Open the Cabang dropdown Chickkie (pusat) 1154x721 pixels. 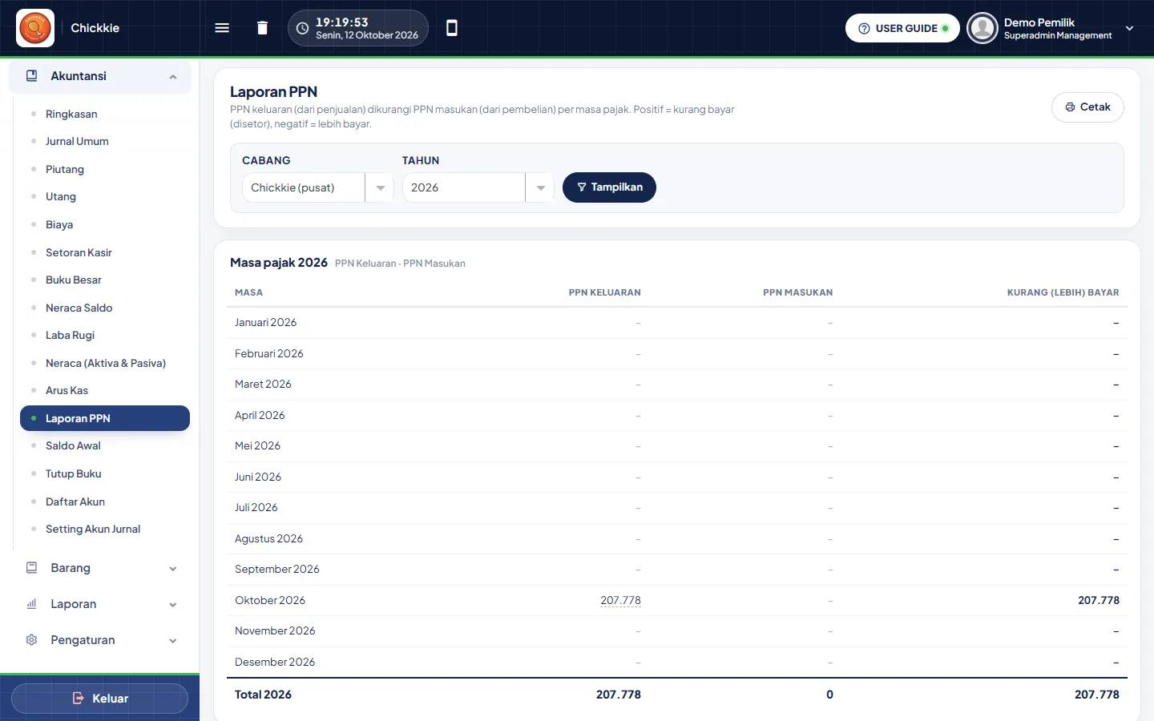[x=317, y=187]
